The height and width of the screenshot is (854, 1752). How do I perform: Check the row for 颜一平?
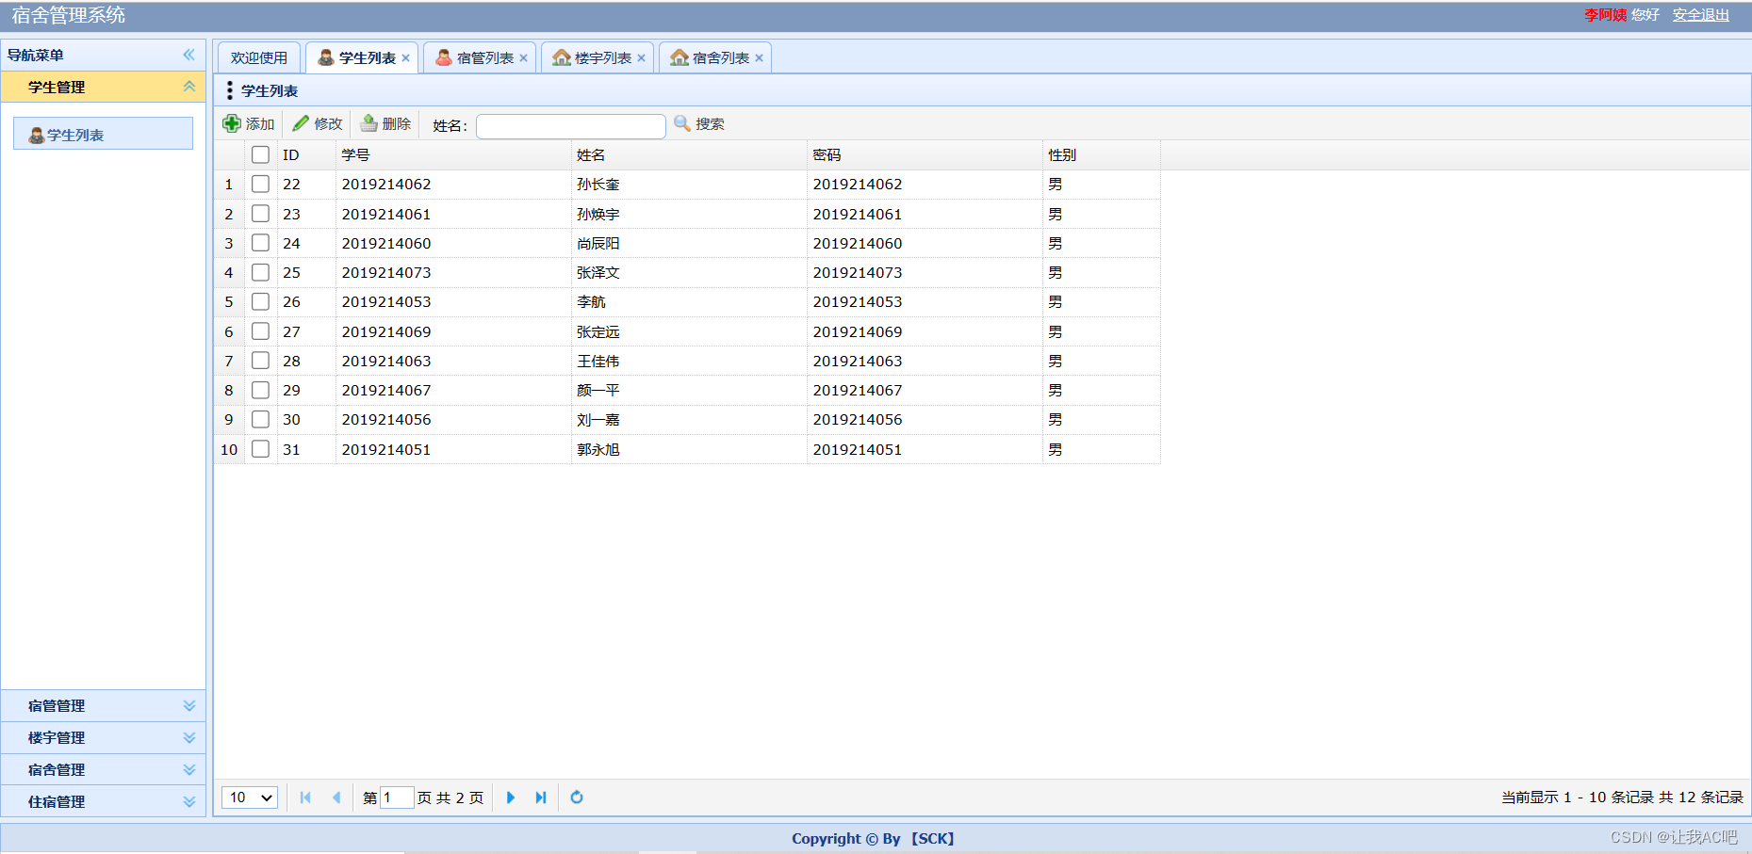261,390
